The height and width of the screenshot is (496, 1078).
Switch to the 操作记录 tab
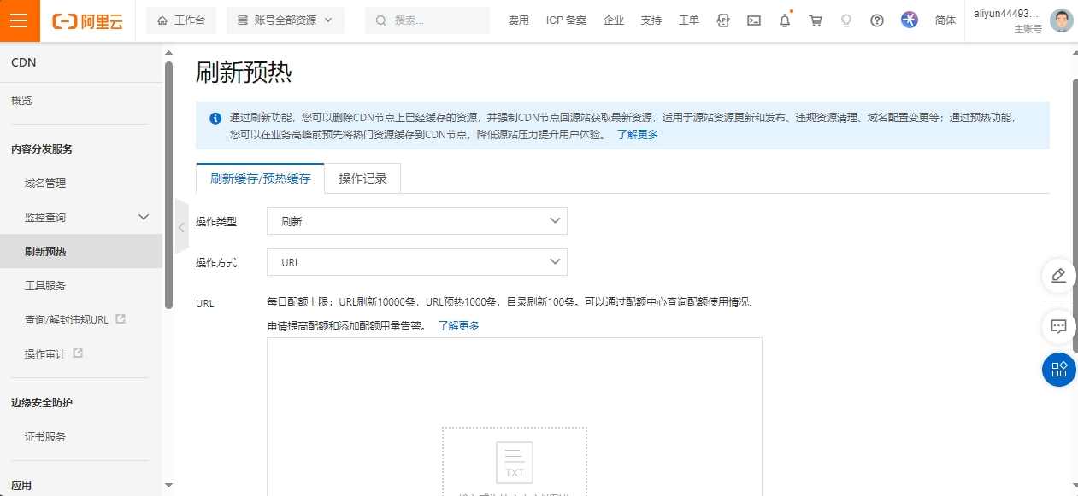[362, 179]
